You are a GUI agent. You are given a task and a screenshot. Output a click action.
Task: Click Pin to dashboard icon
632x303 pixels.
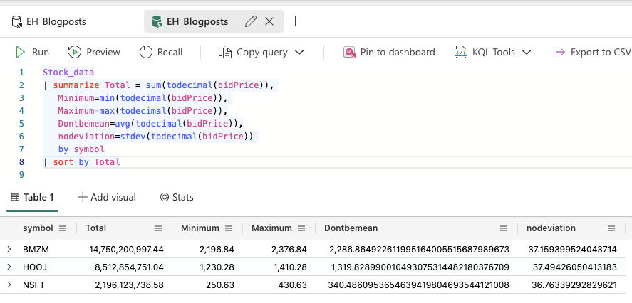click(349, 52)
